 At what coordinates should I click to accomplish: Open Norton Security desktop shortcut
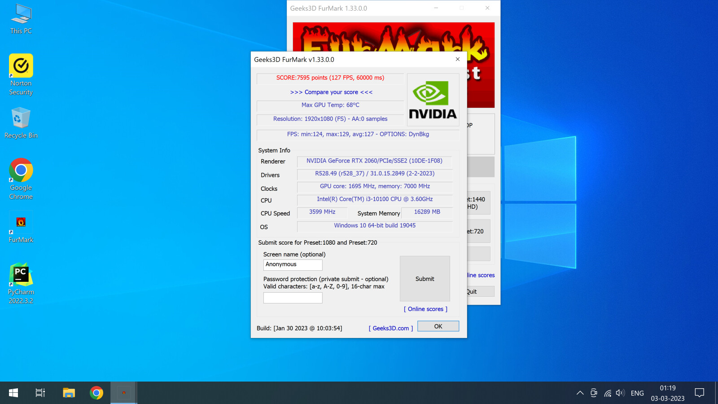point(21,75)
